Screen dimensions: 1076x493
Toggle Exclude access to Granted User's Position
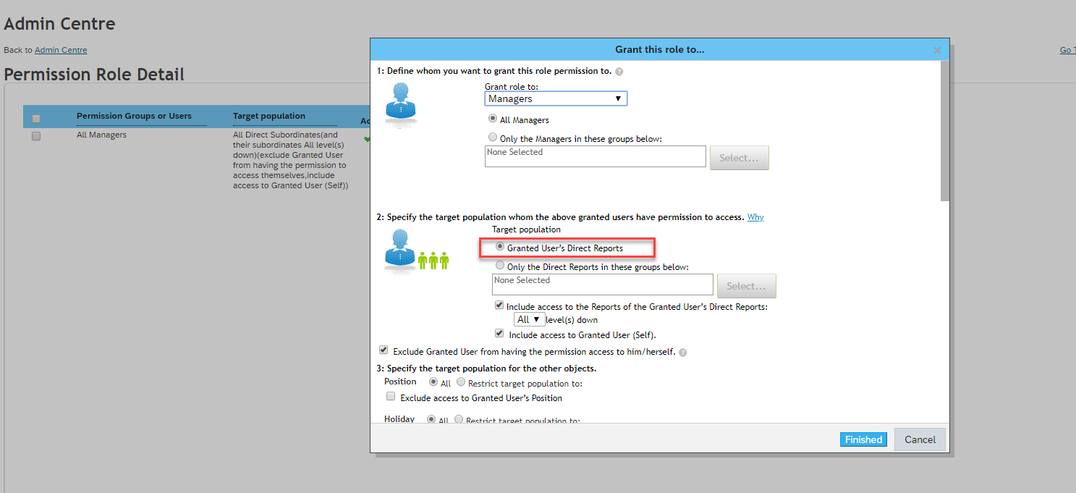(x=391, y=397)
